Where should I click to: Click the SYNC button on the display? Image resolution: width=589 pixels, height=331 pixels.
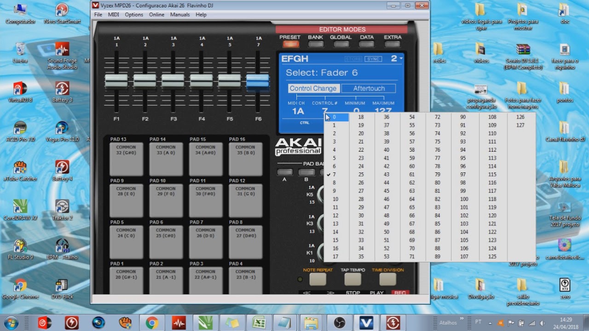click(373, 59)
